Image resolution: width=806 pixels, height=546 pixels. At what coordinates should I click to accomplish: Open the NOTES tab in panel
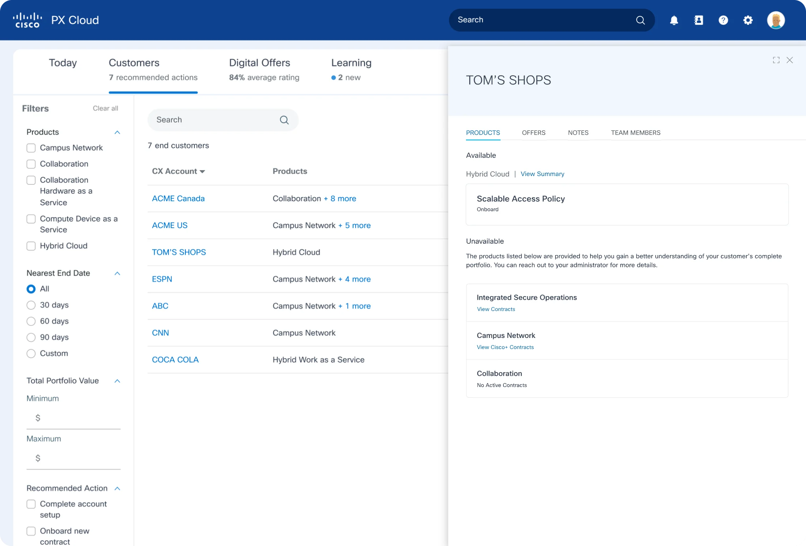click(x=578, y=133)
